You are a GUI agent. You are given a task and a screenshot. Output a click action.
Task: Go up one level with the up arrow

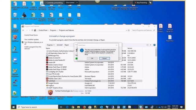coord(32,30)
